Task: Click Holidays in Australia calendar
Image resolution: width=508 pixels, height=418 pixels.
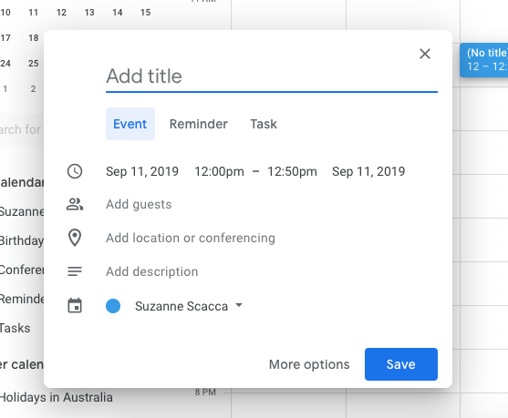Action: coord(56,397)
